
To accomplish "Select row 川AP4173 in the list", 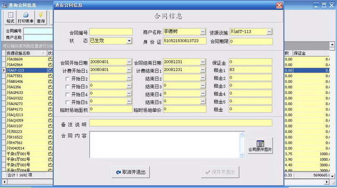I will click(26, 109).
